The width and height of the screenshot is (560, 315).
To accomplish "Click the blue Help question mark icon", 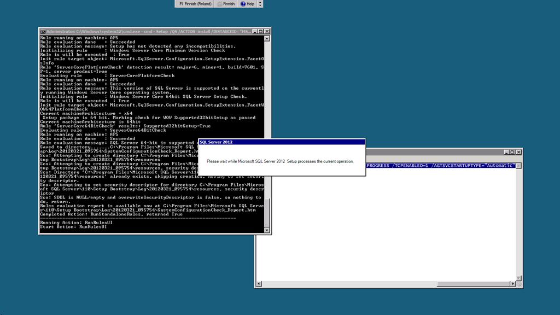I will [243, 4].
